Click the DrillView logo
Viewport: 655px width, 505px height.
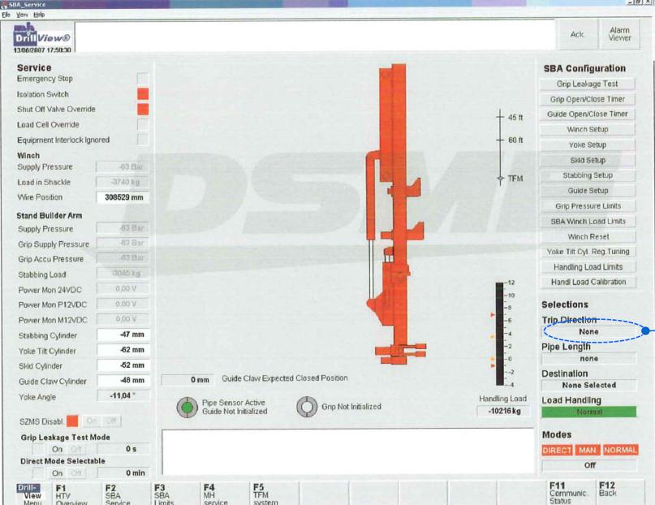[x=41, y=35]
